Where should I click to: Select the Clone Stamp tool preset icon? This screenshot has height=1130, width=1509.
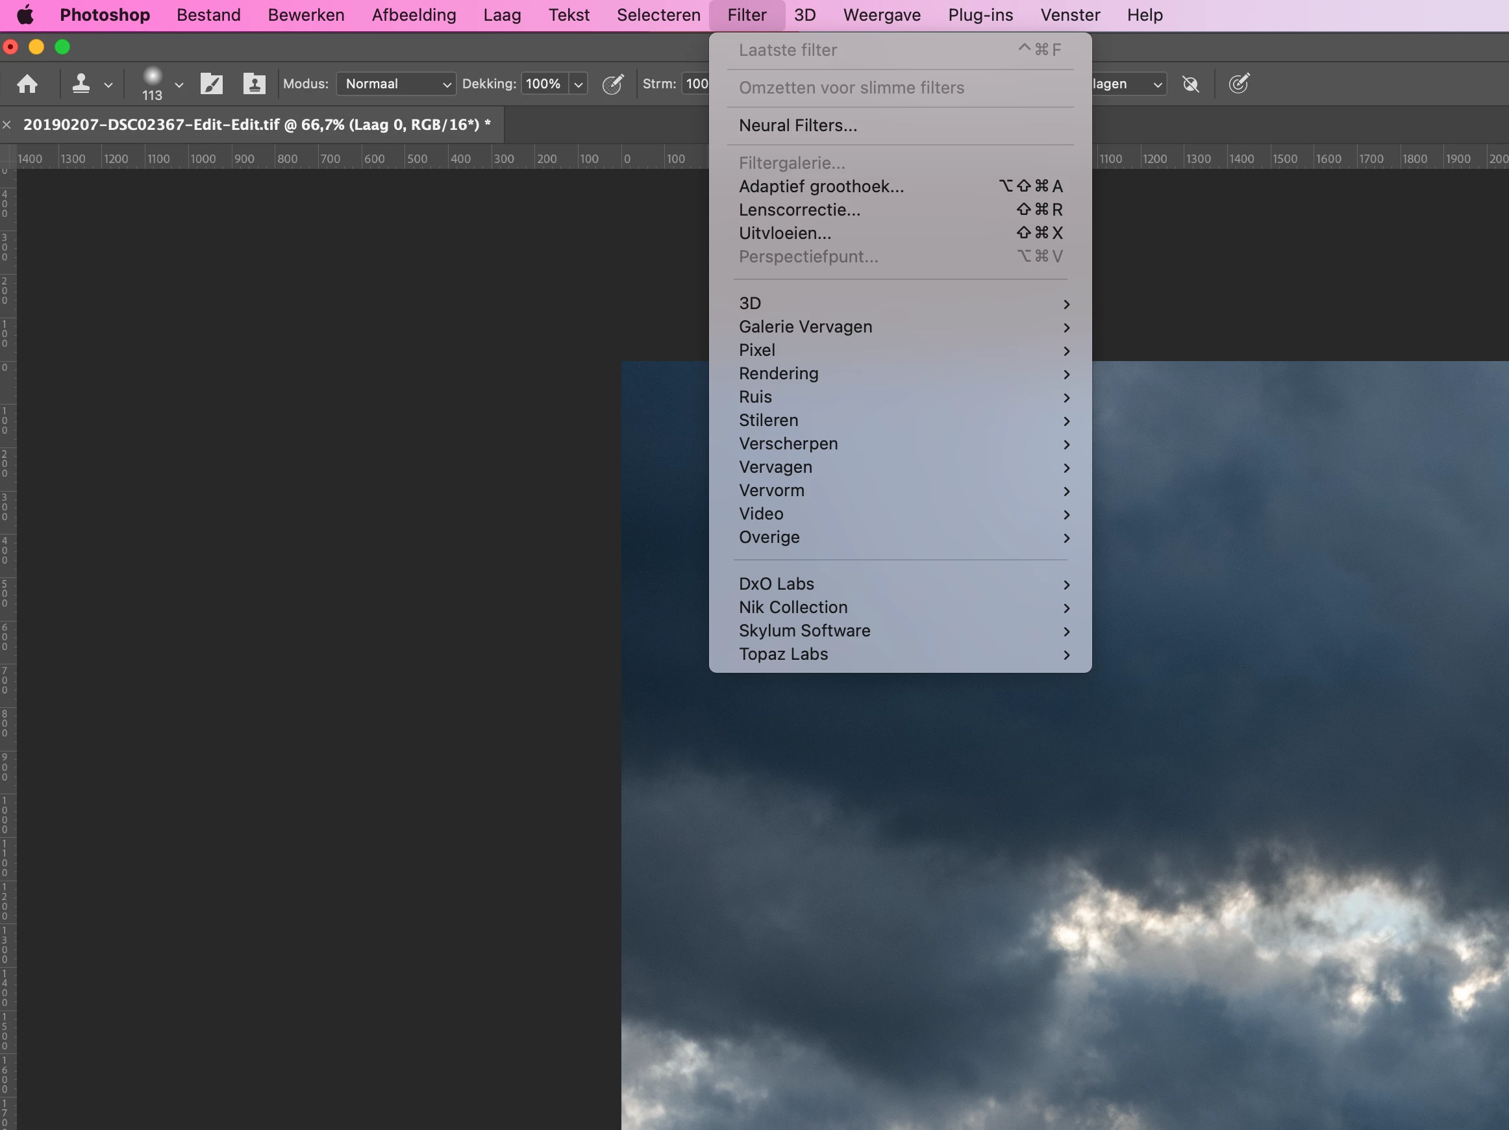[x=81, y=84]
